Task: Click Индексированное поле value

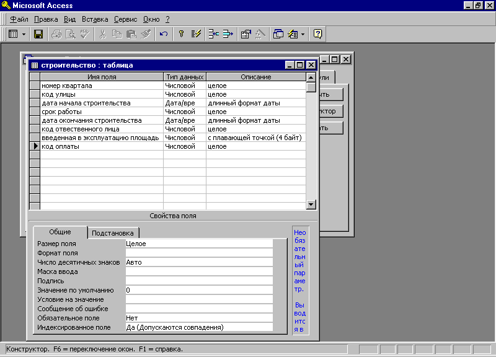Action: pos(199,327)
